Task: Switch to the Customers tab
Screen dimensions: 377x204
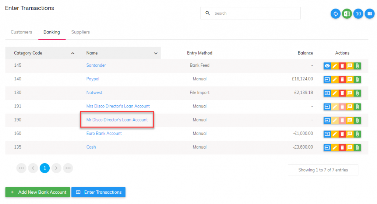Action: [x=21, y=32]
